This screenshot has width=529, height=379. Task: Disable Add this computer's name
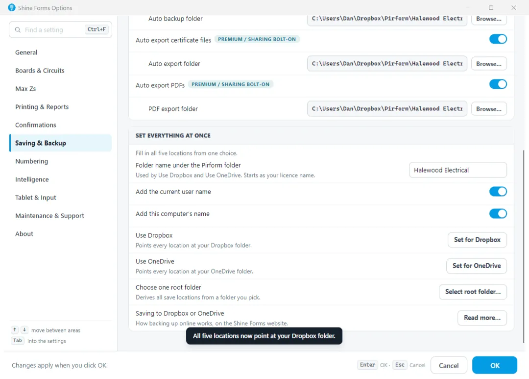(498, 213)
